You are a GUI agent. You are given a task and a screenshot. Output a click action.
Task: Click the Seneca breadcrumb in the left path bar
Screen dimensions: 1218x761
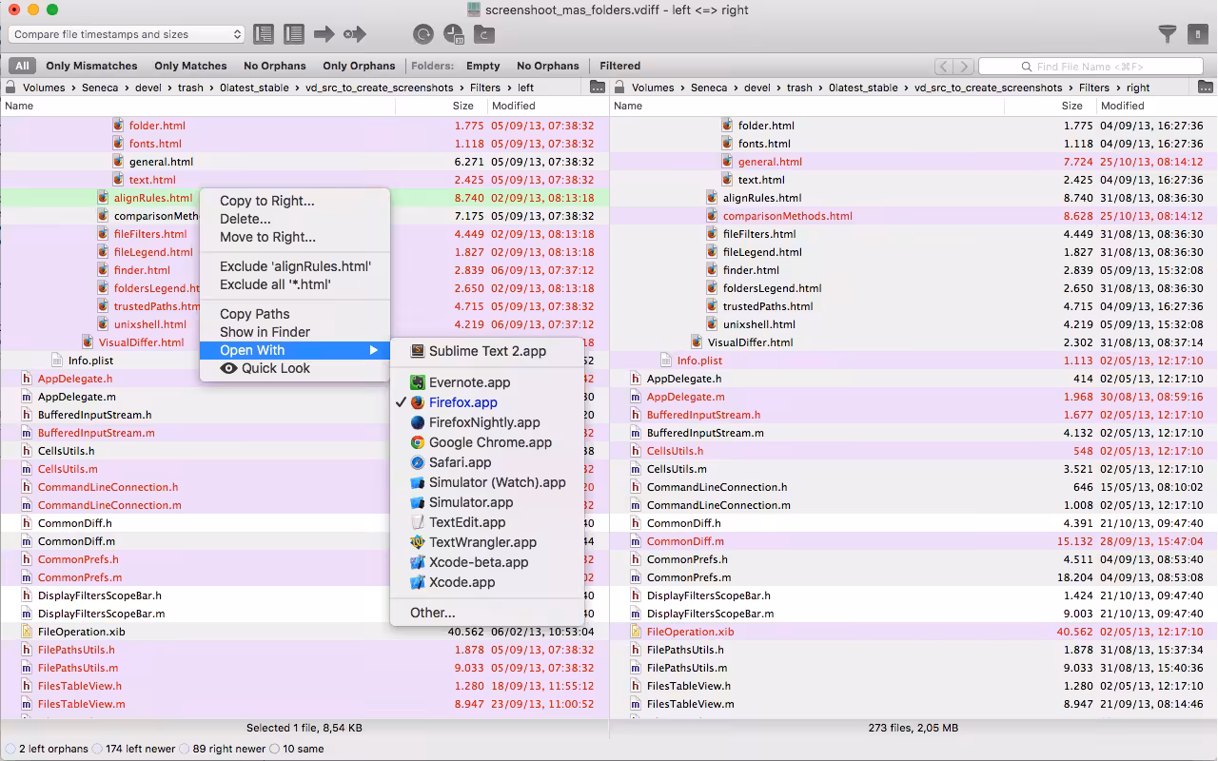(x=99, y=87)
